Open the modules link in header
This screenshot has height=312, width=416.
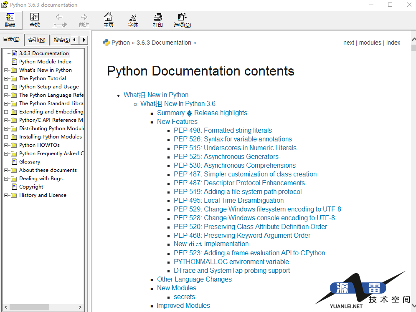click(x=370, y=43)
